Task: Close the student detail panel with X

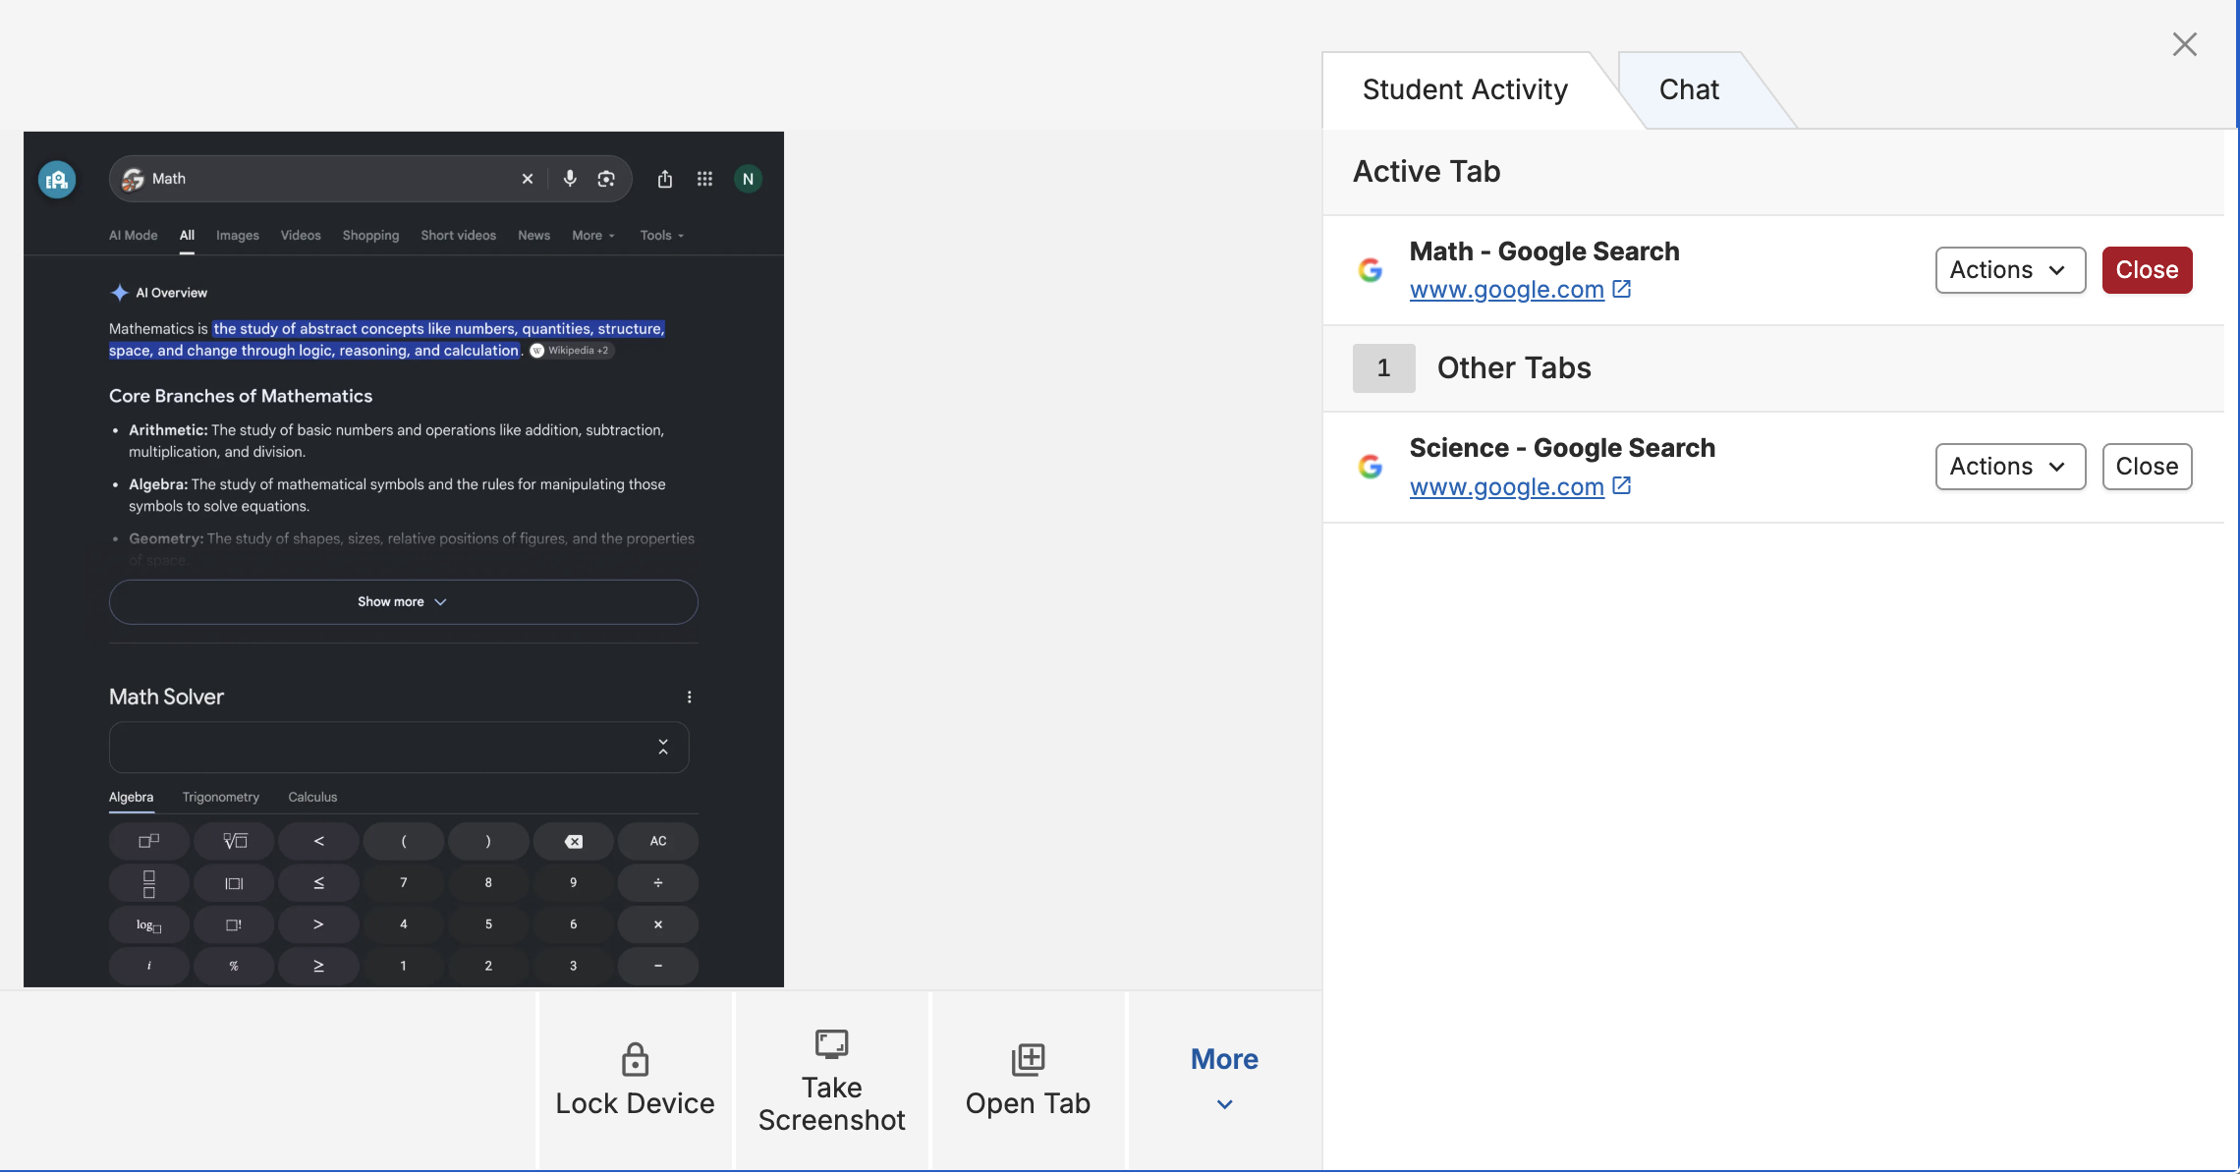Action: click(x=2184, y=44)
